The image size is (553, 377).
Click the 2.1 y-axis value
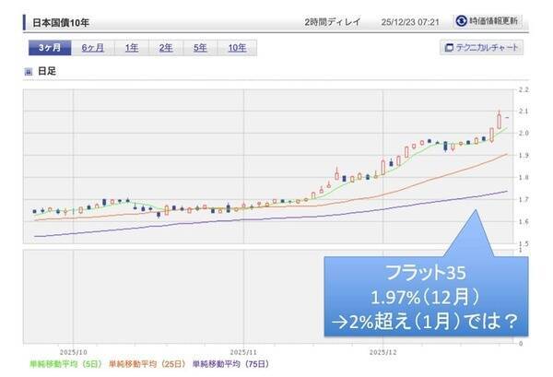coord(524,112)
